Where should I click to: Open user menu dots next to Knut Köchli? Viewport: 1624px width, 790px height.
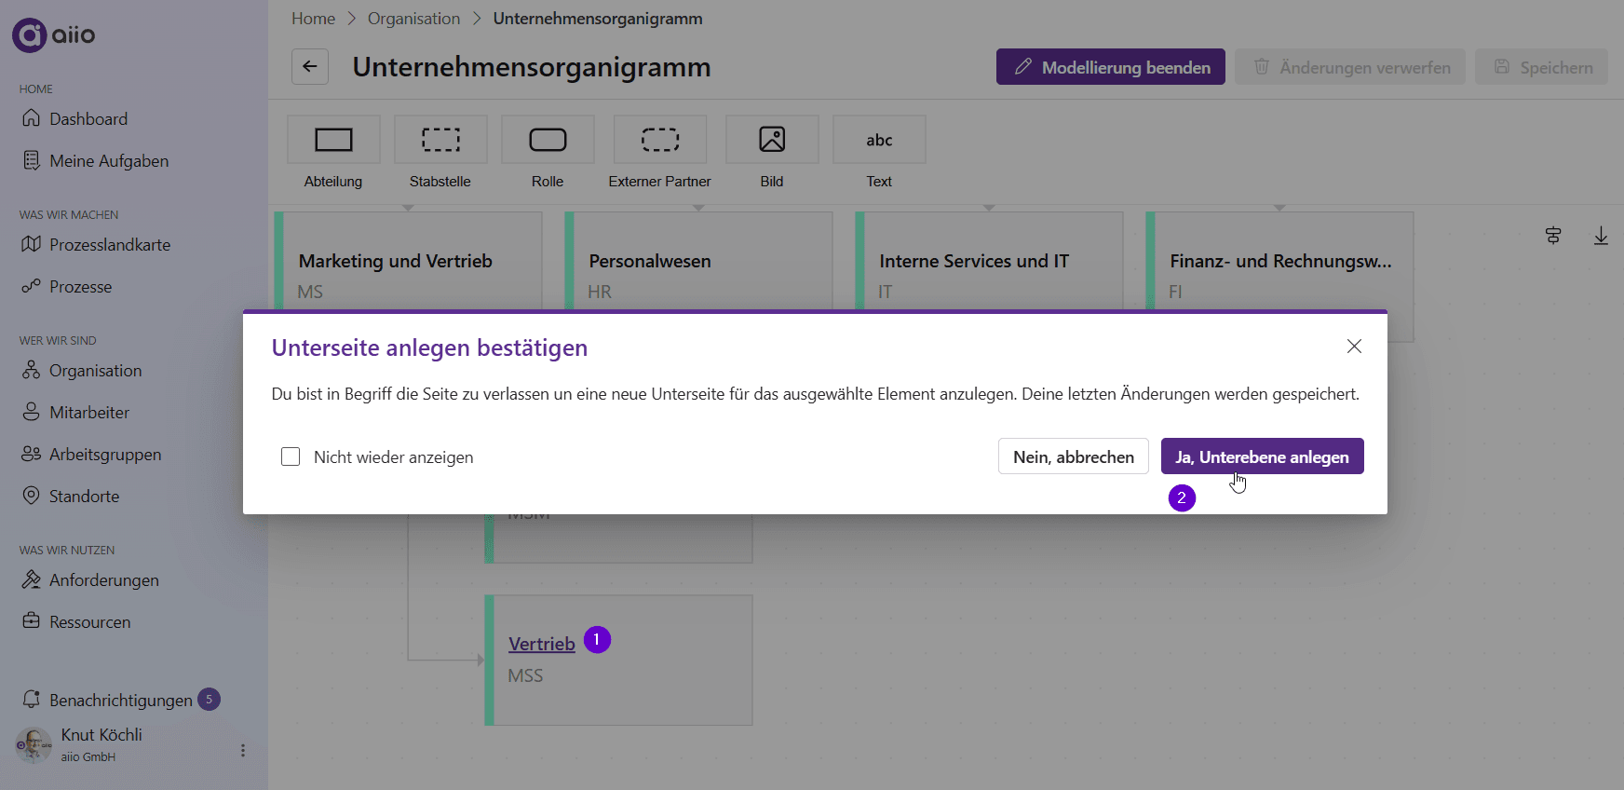click(243, 750)
